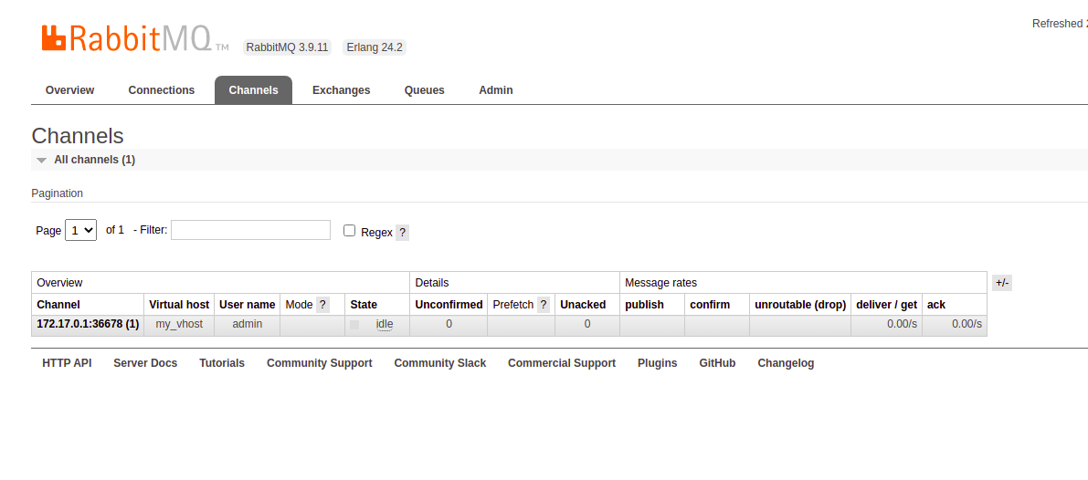Open the HTTP API link
Image resolution: width=1088 pixels, height=480 pixels.
[67, 363]
